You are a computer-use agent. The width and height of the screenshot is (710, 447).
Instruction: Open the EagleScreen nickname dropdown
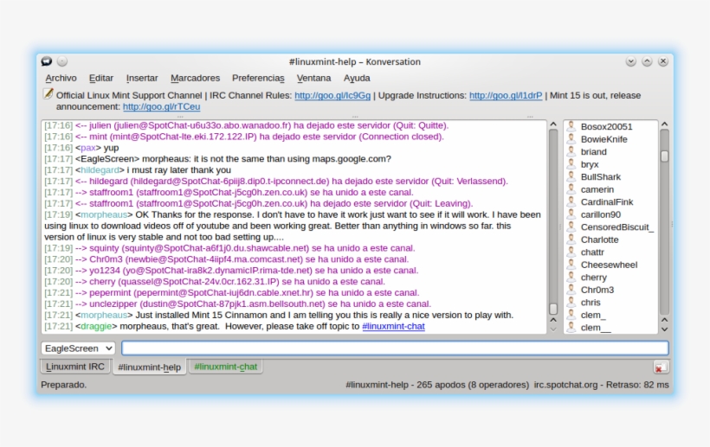[x=78, y=348]
